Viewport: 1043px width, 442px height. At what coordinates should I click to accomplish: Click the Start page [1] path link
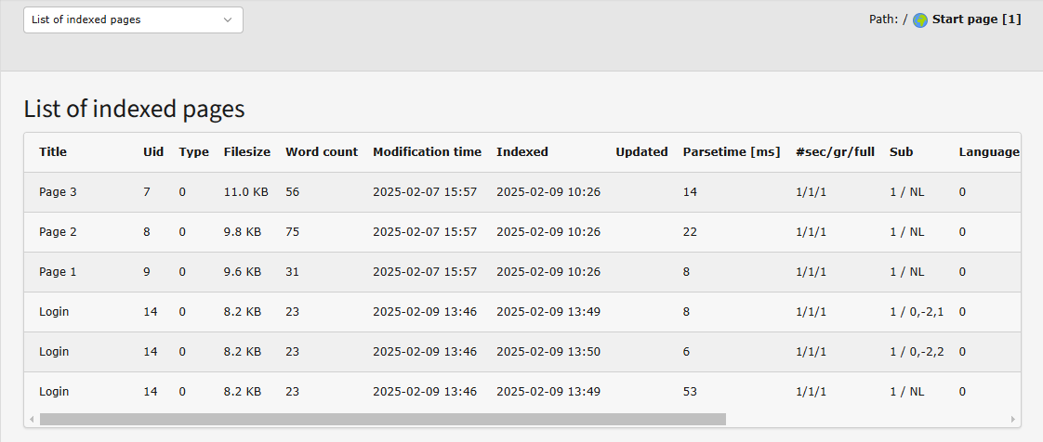click(x=976, y=19)
